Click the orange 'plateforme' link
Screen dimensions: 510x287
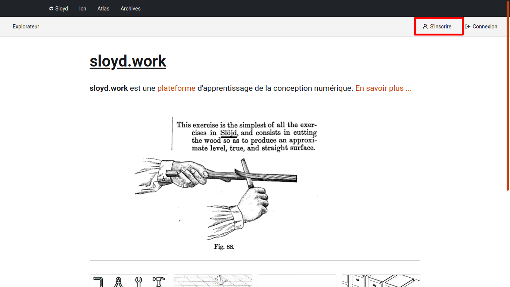(176, 88)
